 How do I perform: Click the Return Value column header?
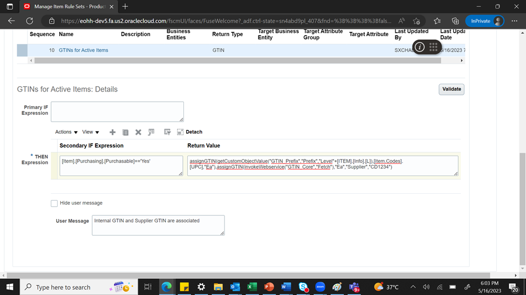(203, 146)
